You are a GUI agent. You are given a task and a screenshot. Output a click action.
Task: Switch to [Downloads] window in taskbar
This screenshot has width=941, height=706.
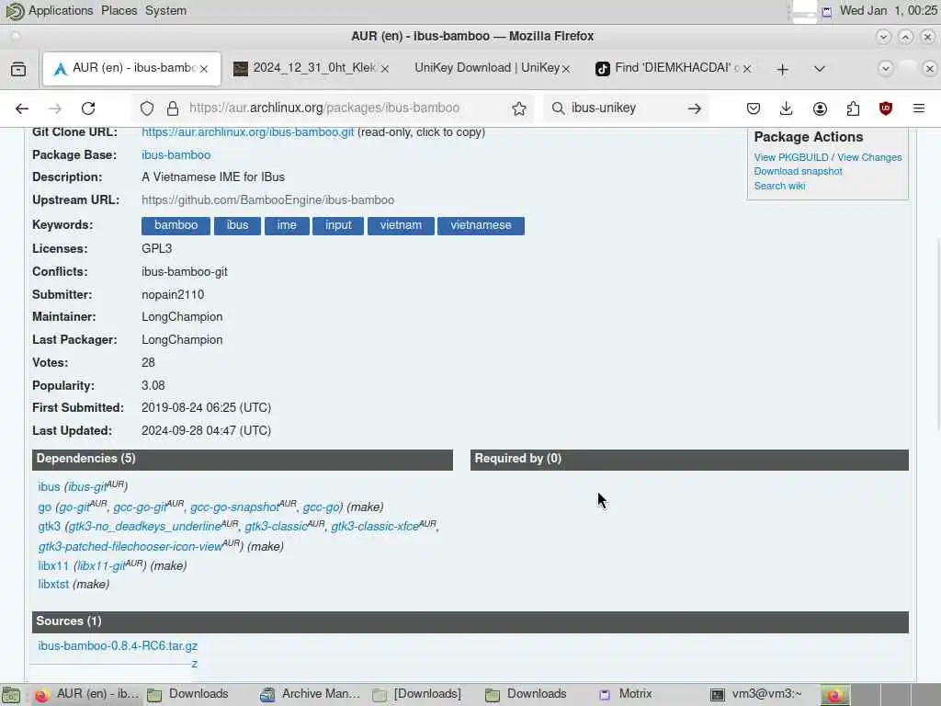(x=417, y=695)
